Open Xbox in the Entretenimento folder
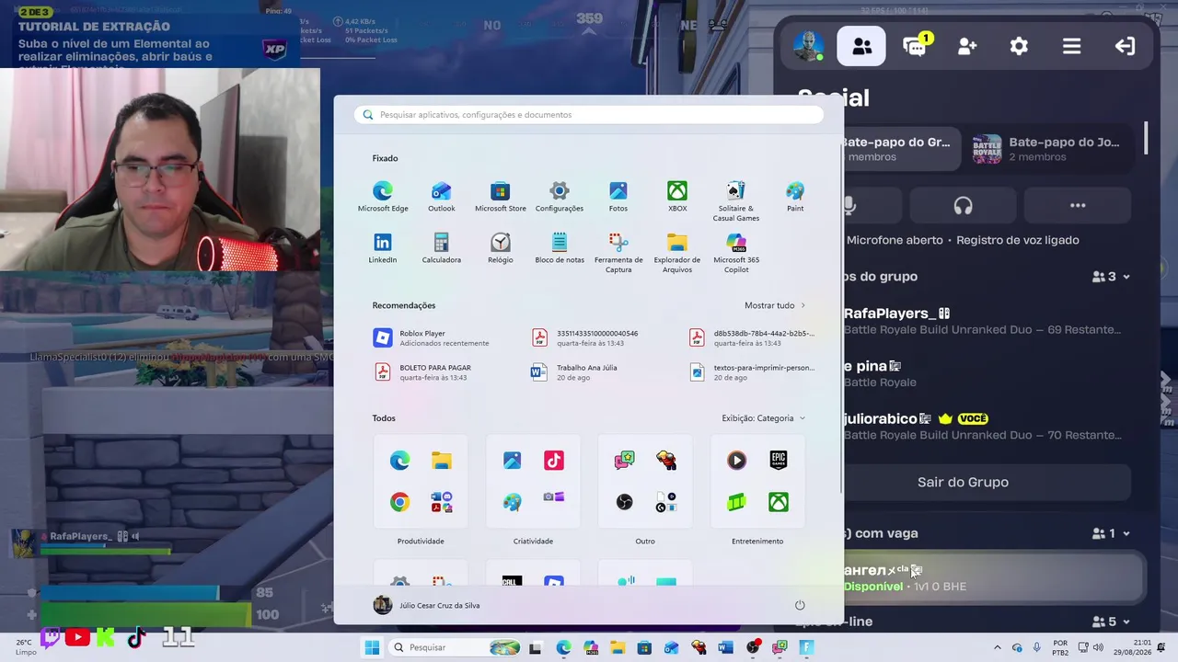Viewport: 1178px width, 662px height. 779,502
